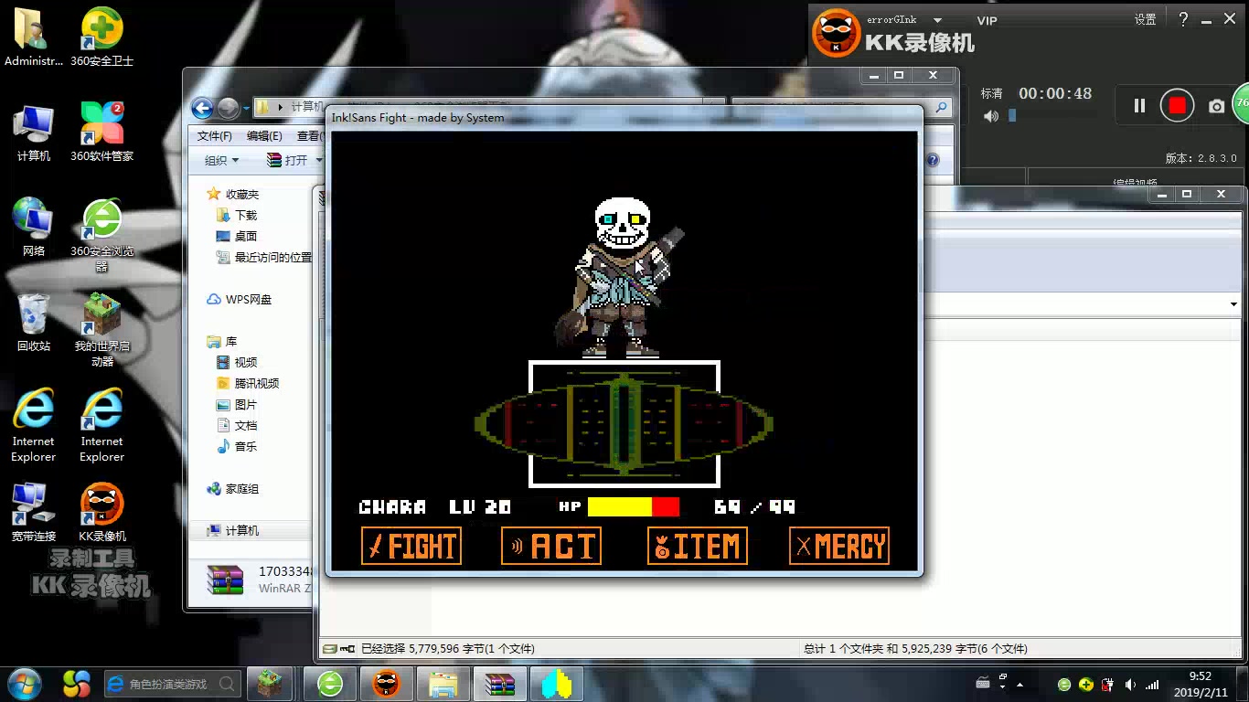
Task: Click the 标清 quality label in KK recorder
Action: pyautogui.click(x=991, y=93)
